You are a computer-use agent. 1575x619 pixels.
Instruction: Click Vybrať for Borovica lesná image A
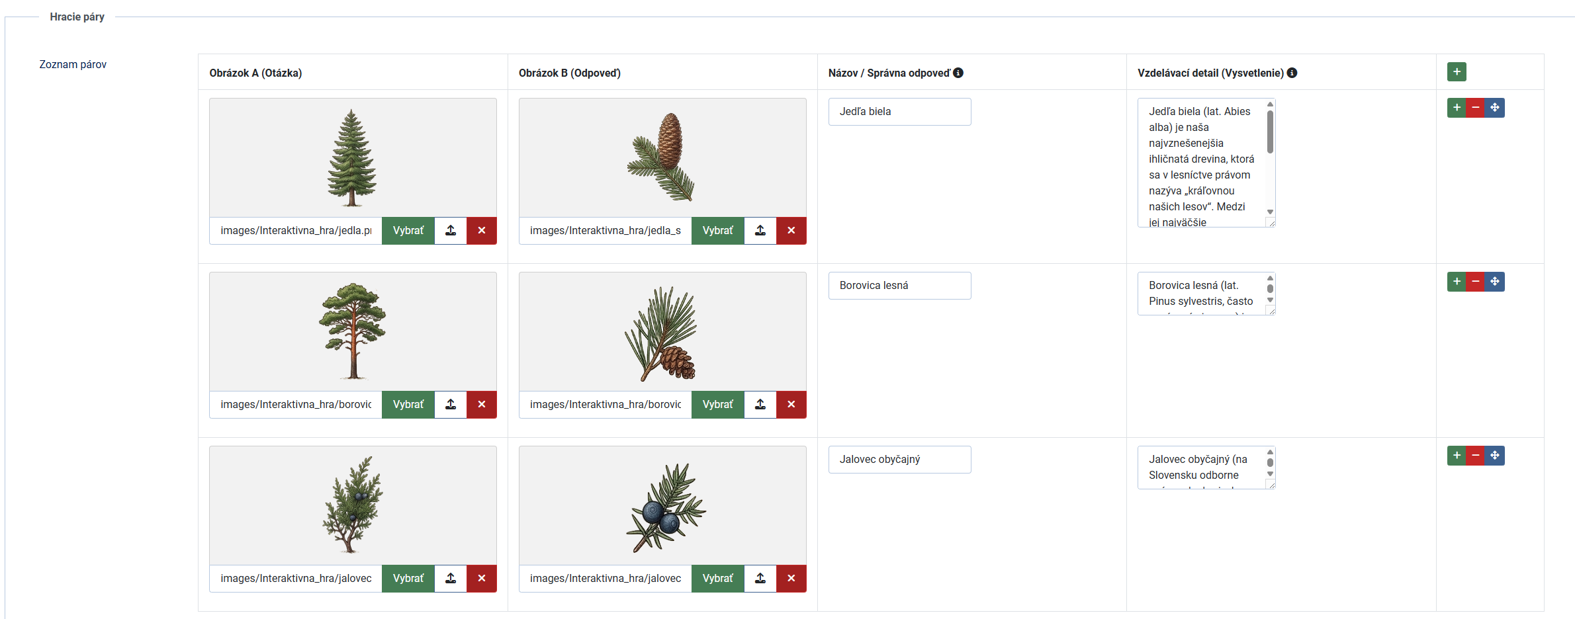click(408, 405)
